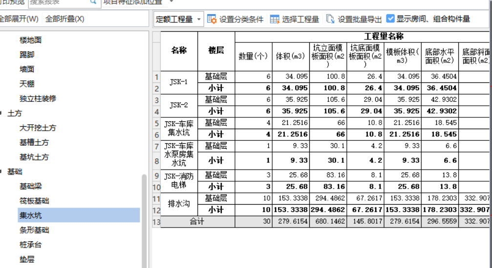Viewport: 492px width, 268px height.
Task: Click the total quantity cell 30
Action: coord(254,222)
